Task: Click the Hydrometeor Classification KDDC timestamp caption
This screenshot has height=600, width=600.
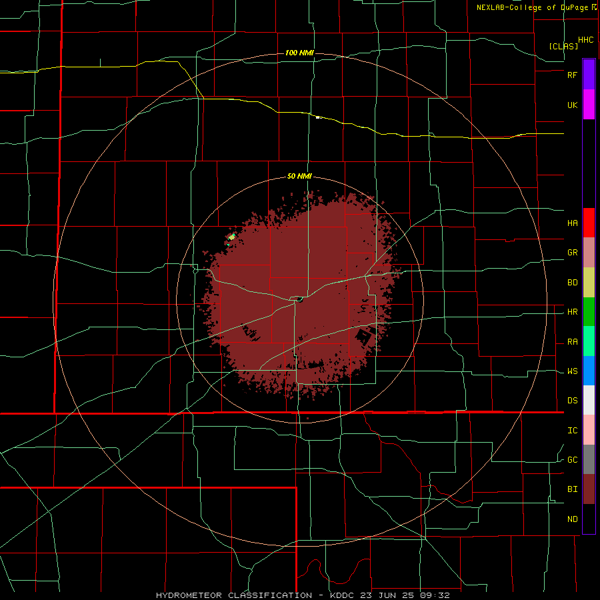Action: [x=303, y=595]
